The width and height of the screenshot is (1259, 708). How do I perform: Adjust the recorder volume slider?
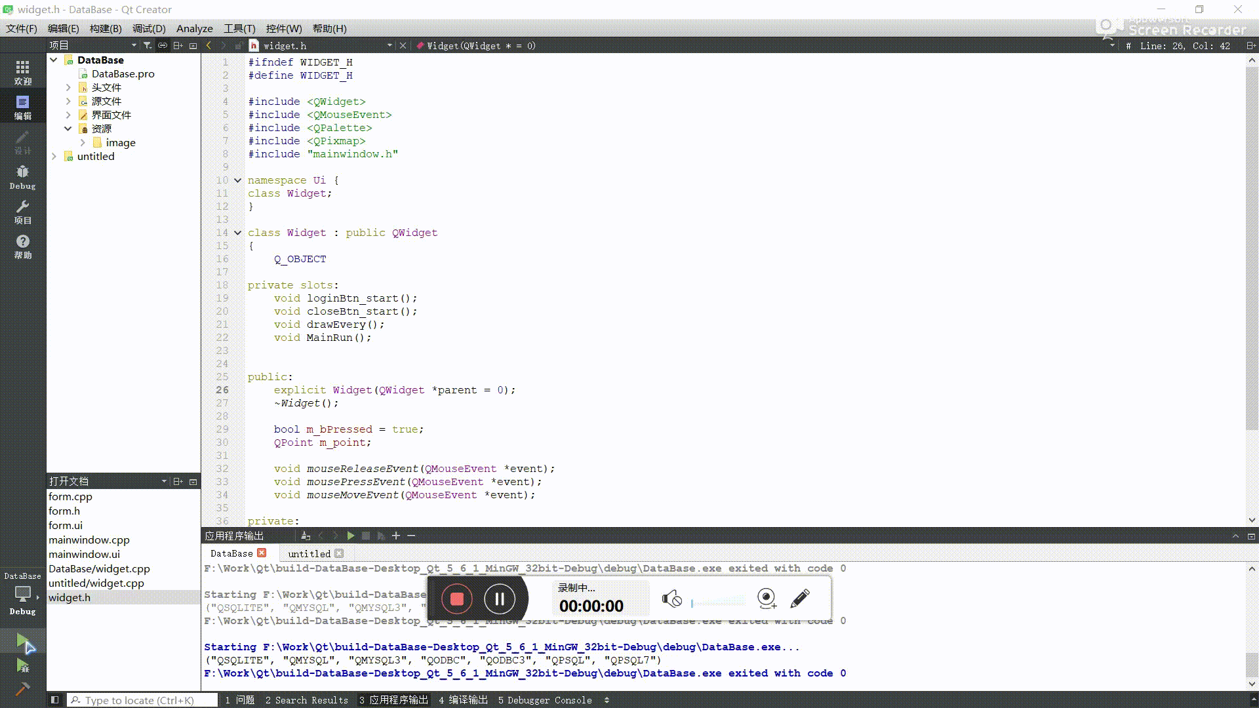(718, 602)
